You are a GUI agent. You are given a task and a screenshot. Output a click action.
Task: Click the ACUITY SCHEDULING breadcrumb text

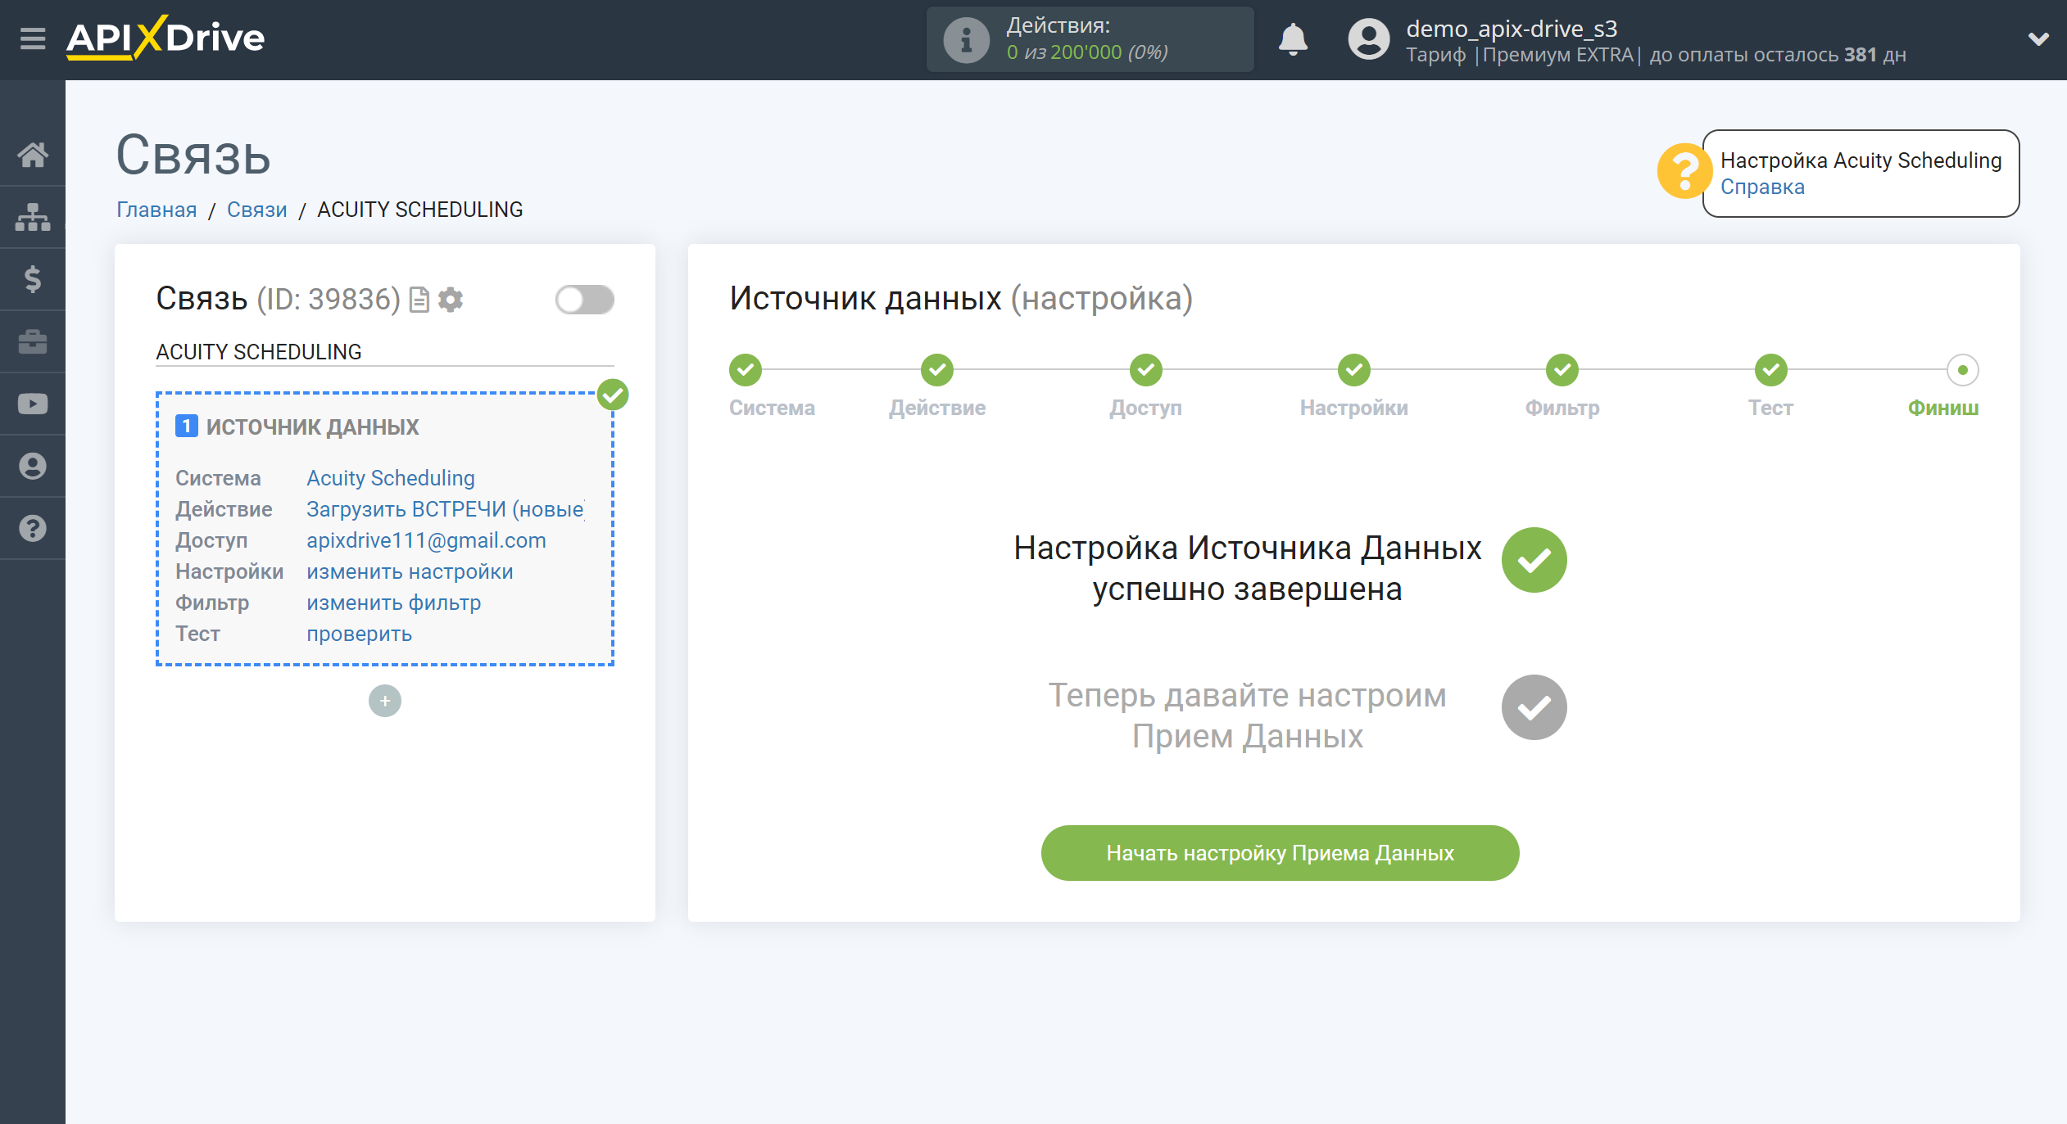point(420,210)
